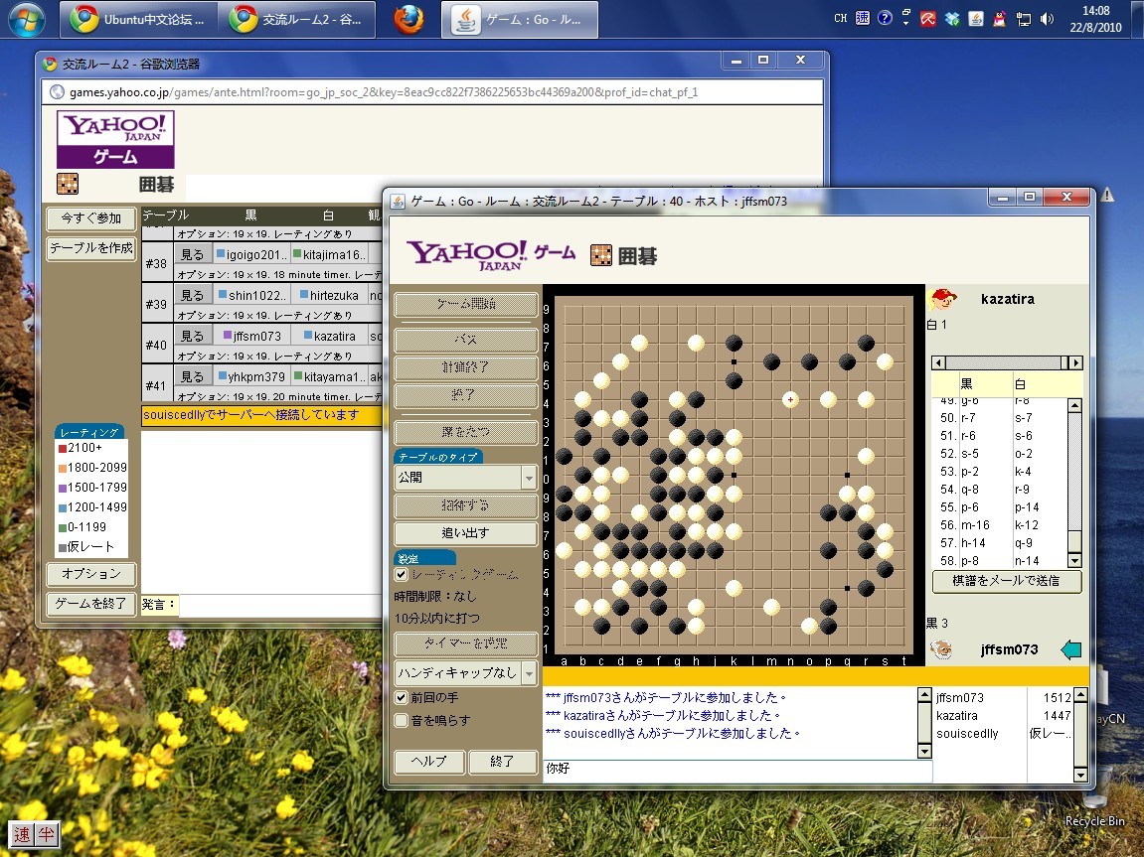Viewport: 1144px width, 857px height.
Task: Click the 招待する invite button
Action: [466, 505]
